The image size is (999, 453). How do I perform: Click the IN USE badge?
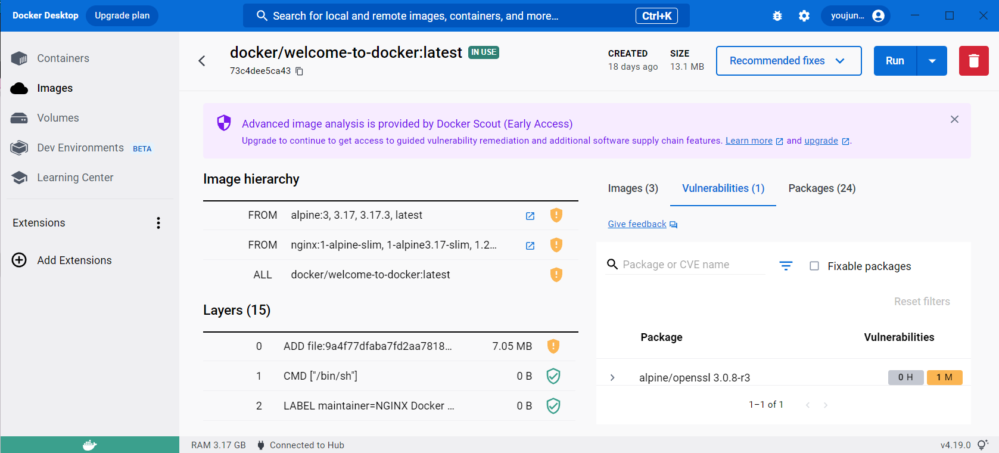tap(484, 52)
